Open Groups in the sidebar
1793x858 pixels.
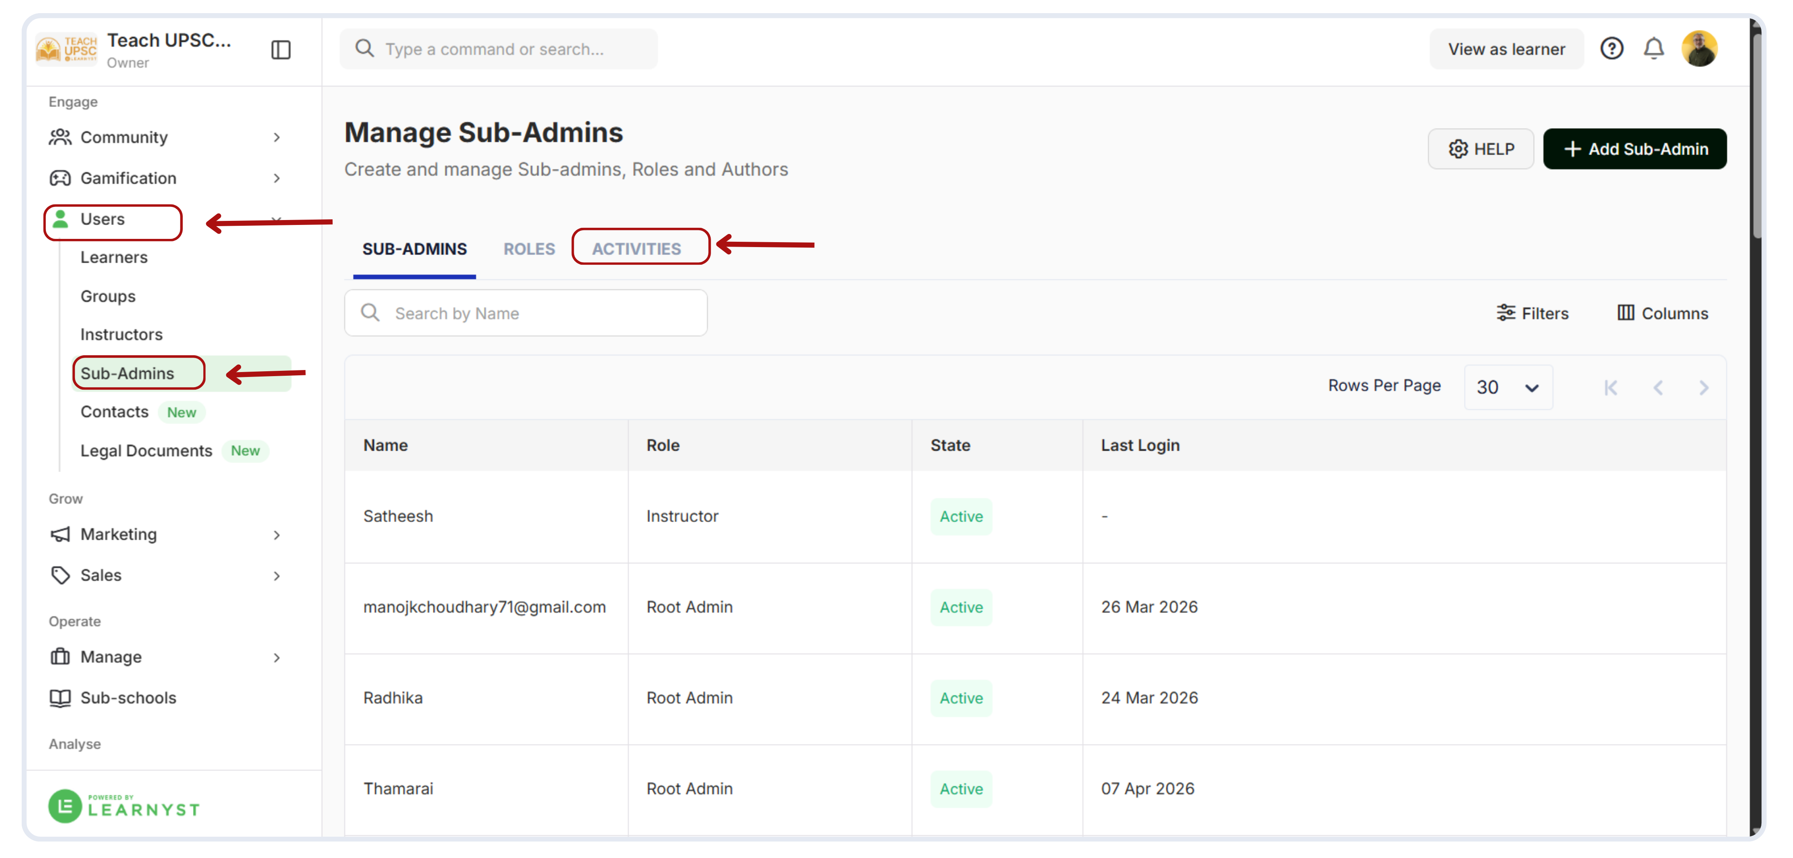point(108,296)
